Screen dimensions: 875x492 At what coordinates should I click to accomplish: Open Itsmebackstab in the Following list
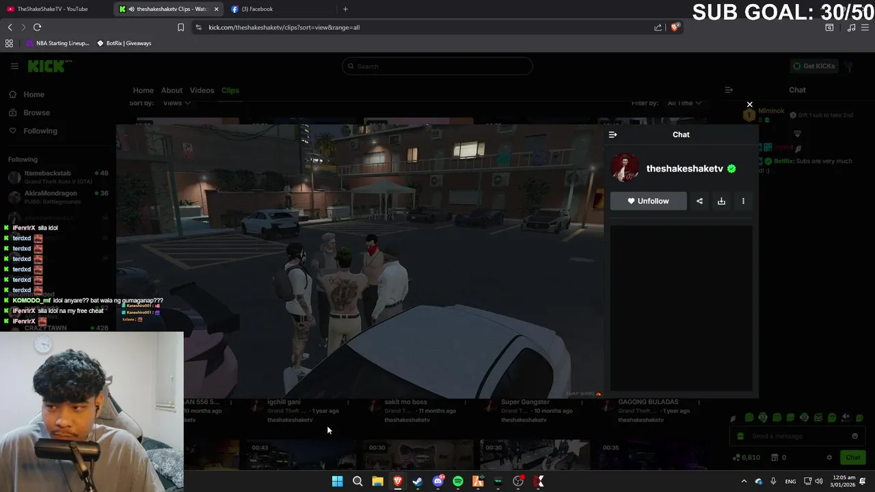tap(58, 176)
